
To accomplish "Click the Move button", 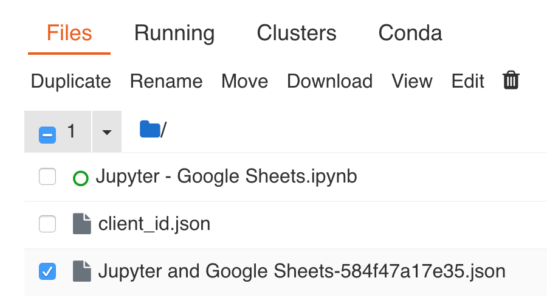I will (x=244, y=82).
